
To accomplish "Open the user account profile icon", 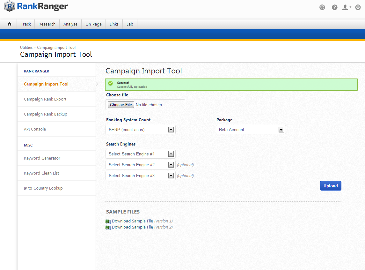I will click(x=346, y=7).
